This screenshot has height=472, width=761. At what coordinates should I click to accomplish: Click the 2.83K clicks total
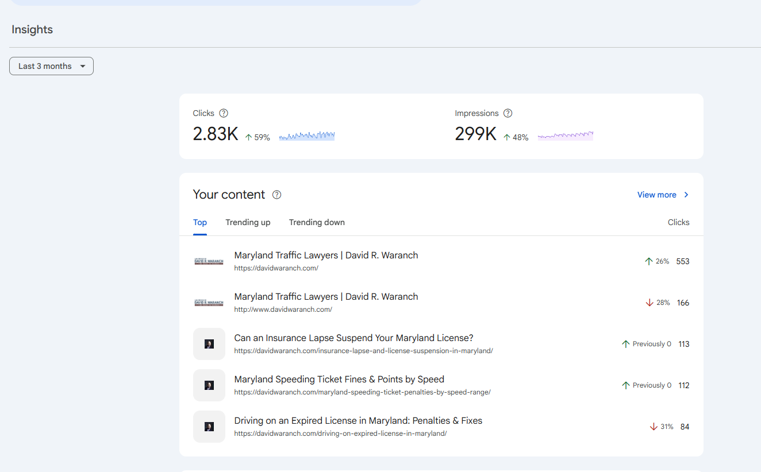click(216, 134)
